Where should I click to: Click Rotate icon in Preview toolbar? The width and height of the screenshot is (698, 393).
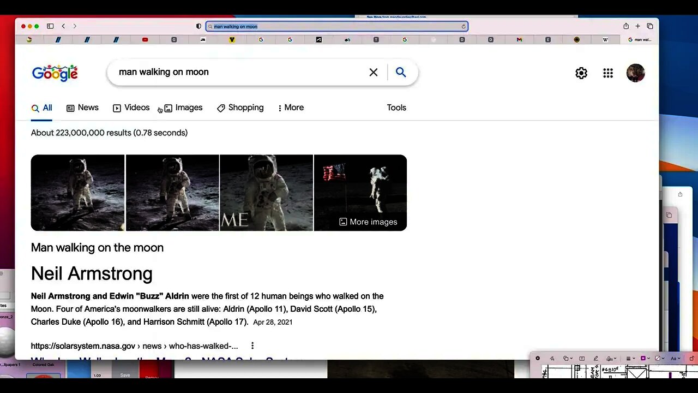(x=691, y=359)
